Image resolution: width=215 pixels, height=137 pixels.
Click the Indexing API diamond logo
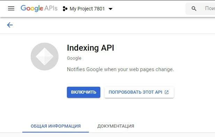(45, 57)
